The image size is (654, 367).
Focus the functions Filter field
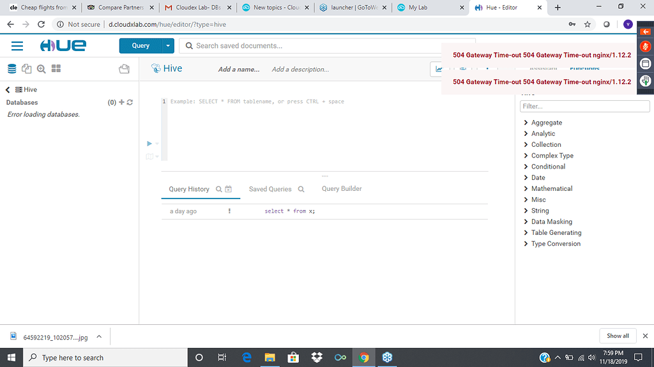pyautogui.click(x=585, y=107)
